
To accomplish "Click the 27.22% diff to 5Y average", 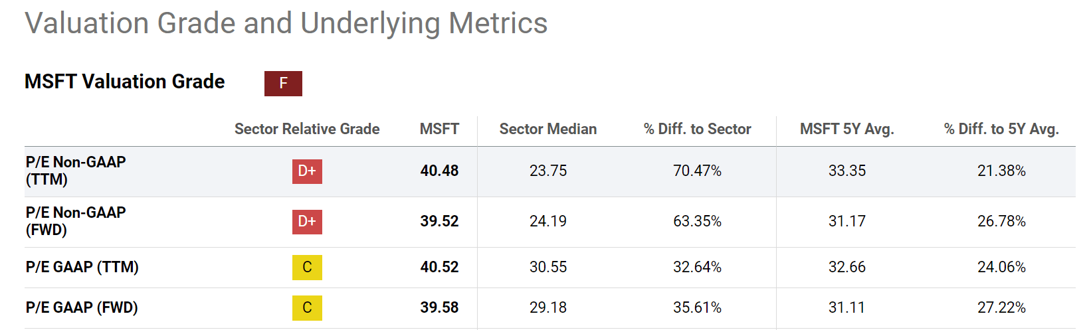I will (1001, 307).
